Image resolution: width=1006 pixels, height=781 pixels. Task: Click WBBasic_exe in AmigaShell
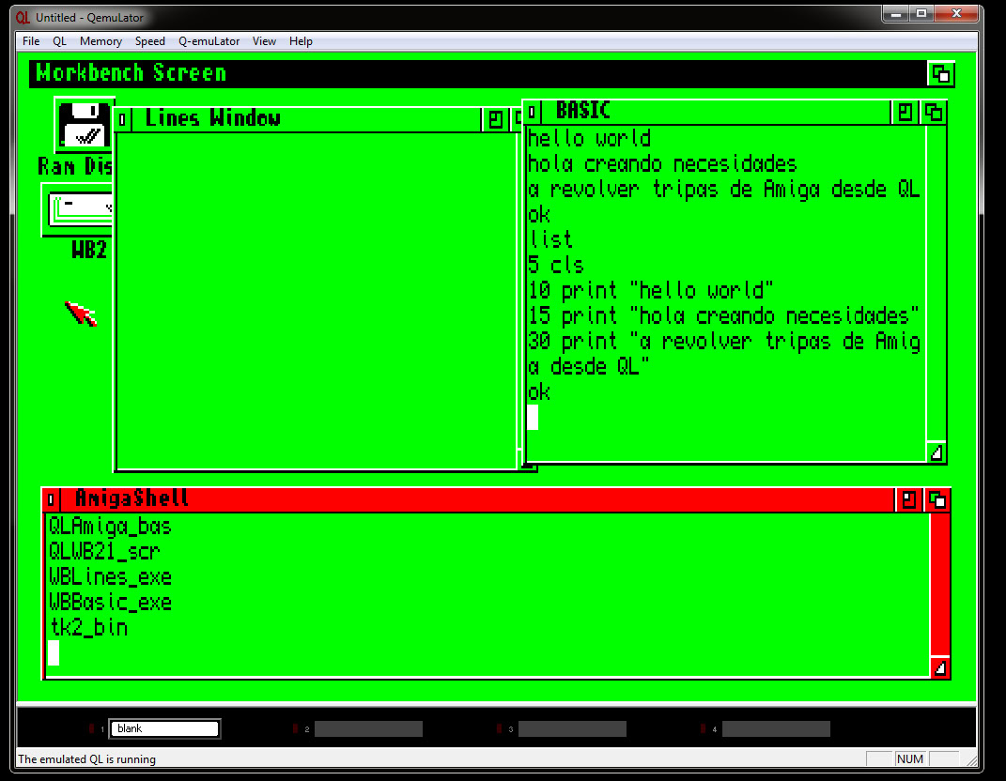[110, 602]
